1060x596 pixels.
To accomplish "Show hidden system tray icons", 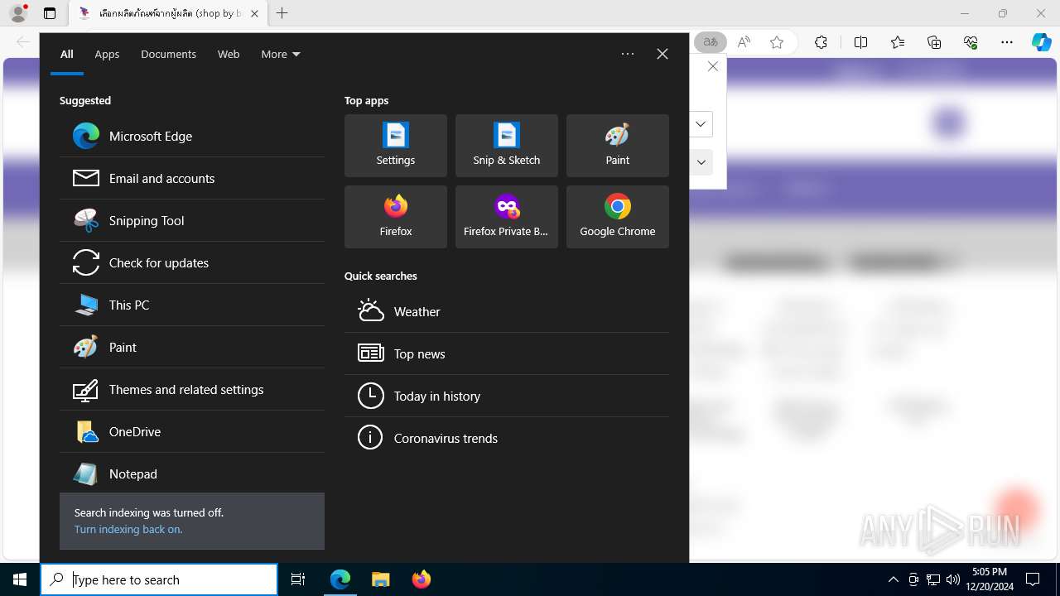I will click(x=894, y=579).
